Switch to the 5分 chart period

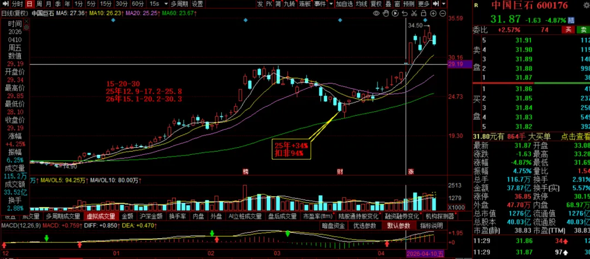click(91, 4)
